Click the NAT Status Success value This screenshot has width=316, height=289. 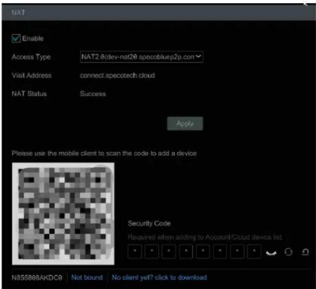coord(92,94)
